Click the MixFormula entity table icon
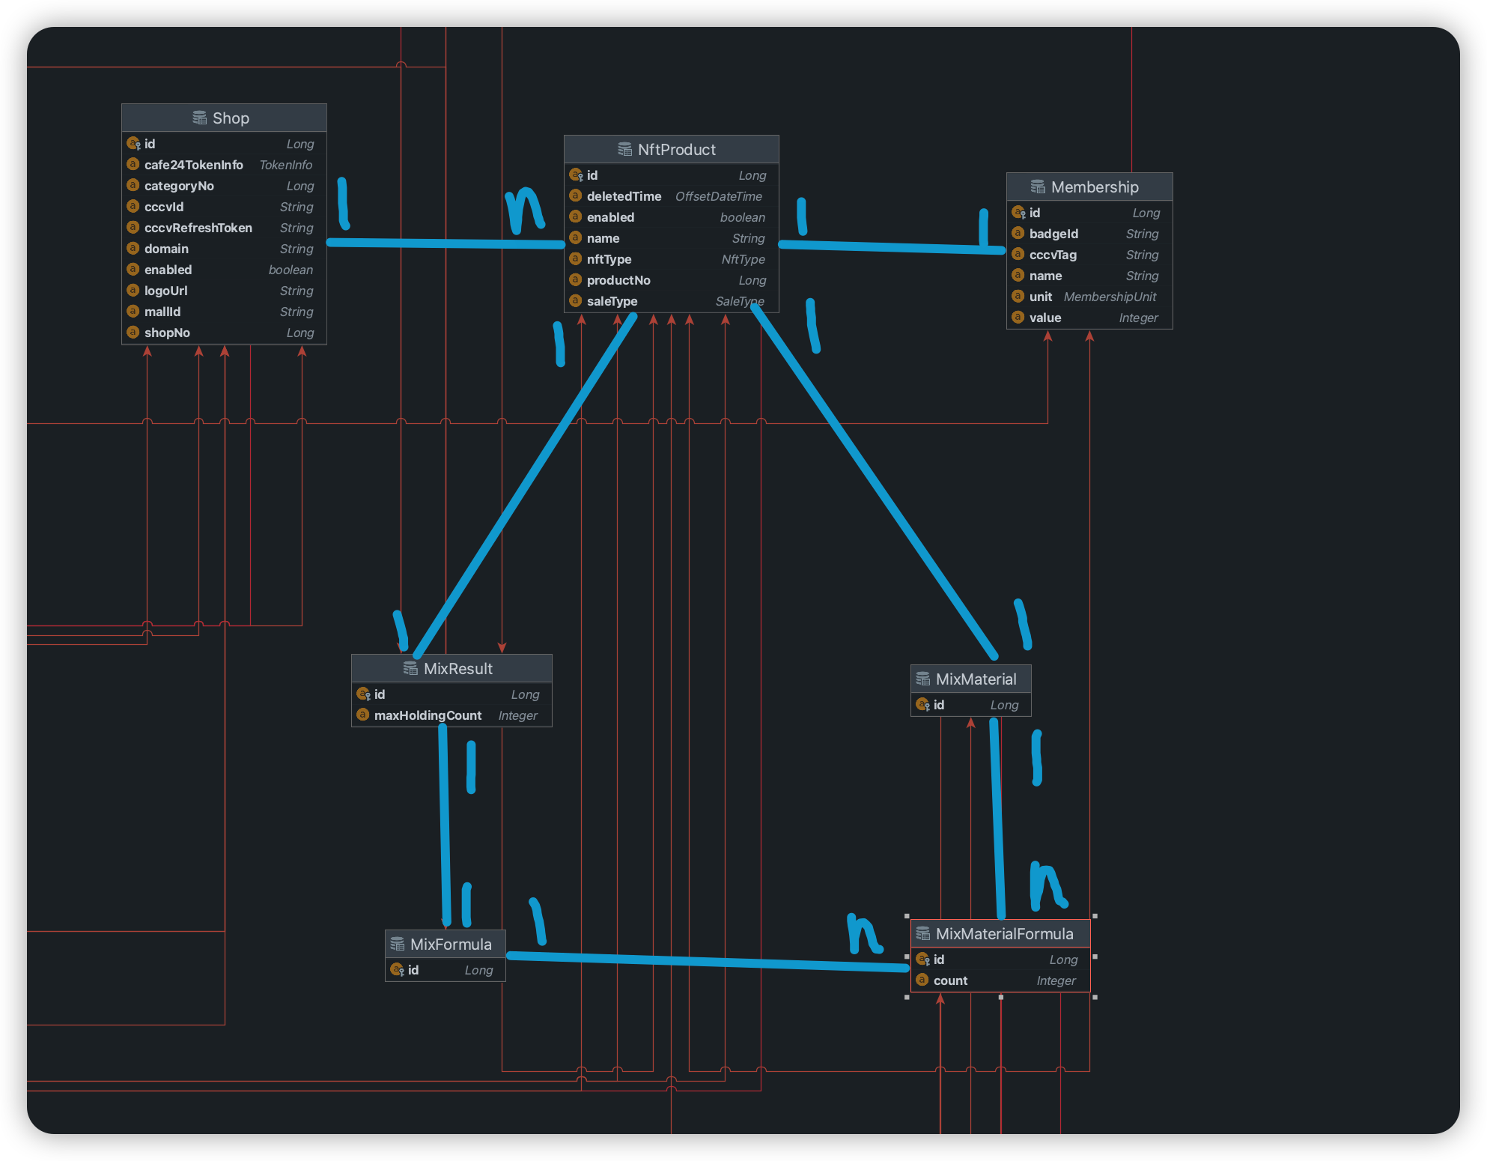 coord(397,944)
